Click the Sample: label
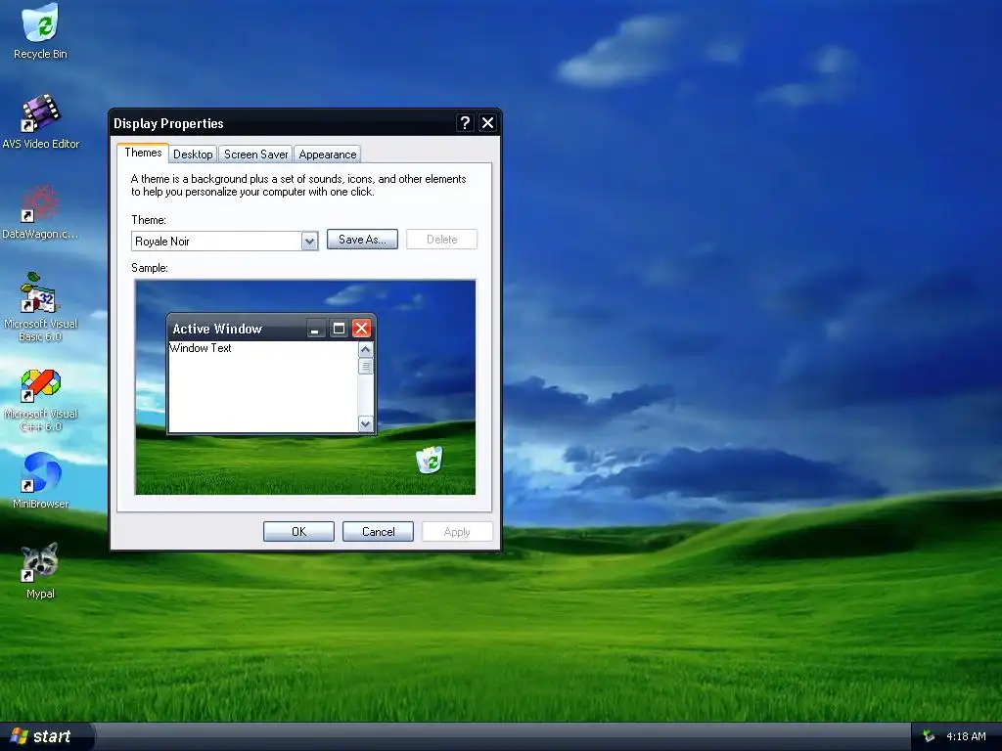1002x751 pixels. click(150, 268)
